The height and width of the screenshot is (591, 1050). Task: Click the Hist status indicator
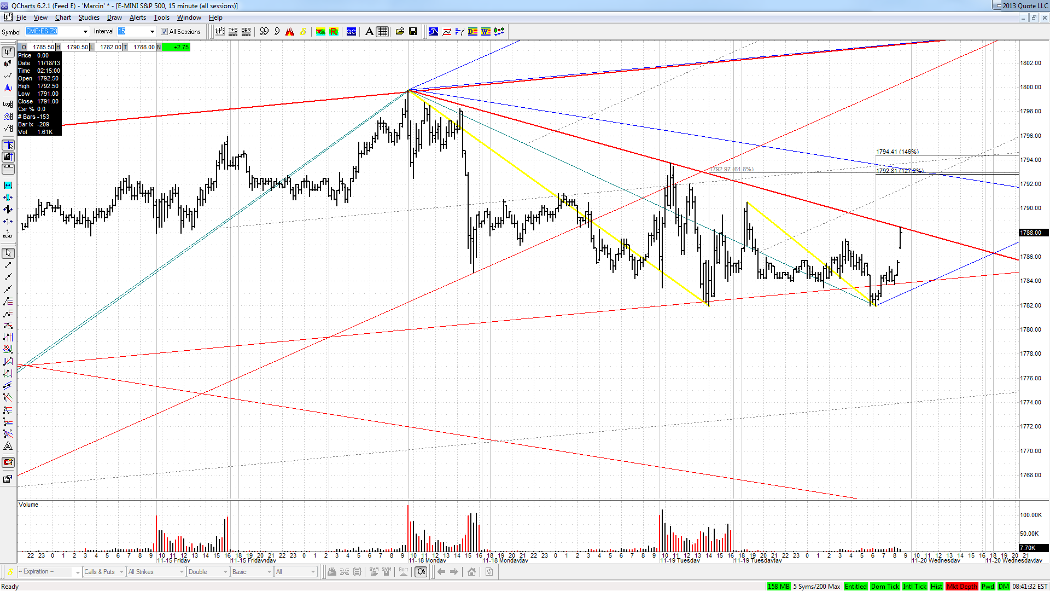(936, 587)
